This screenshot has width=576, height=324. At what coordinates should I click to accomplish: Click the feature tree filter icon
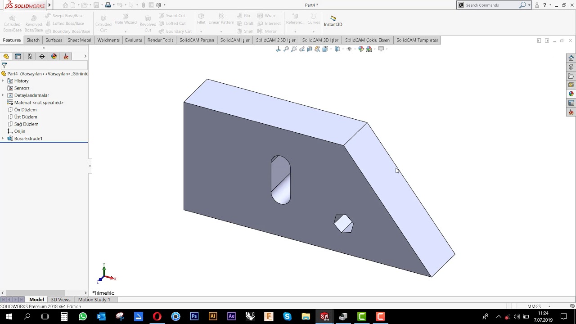(x=4, y=65)
